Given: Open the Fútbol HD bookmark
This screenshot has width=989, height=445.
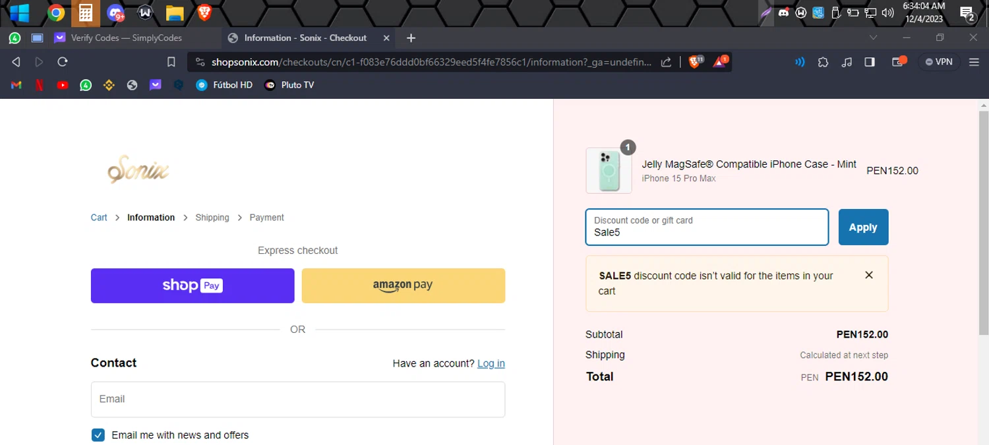Looking at the screenshot, I should point(224,85).
